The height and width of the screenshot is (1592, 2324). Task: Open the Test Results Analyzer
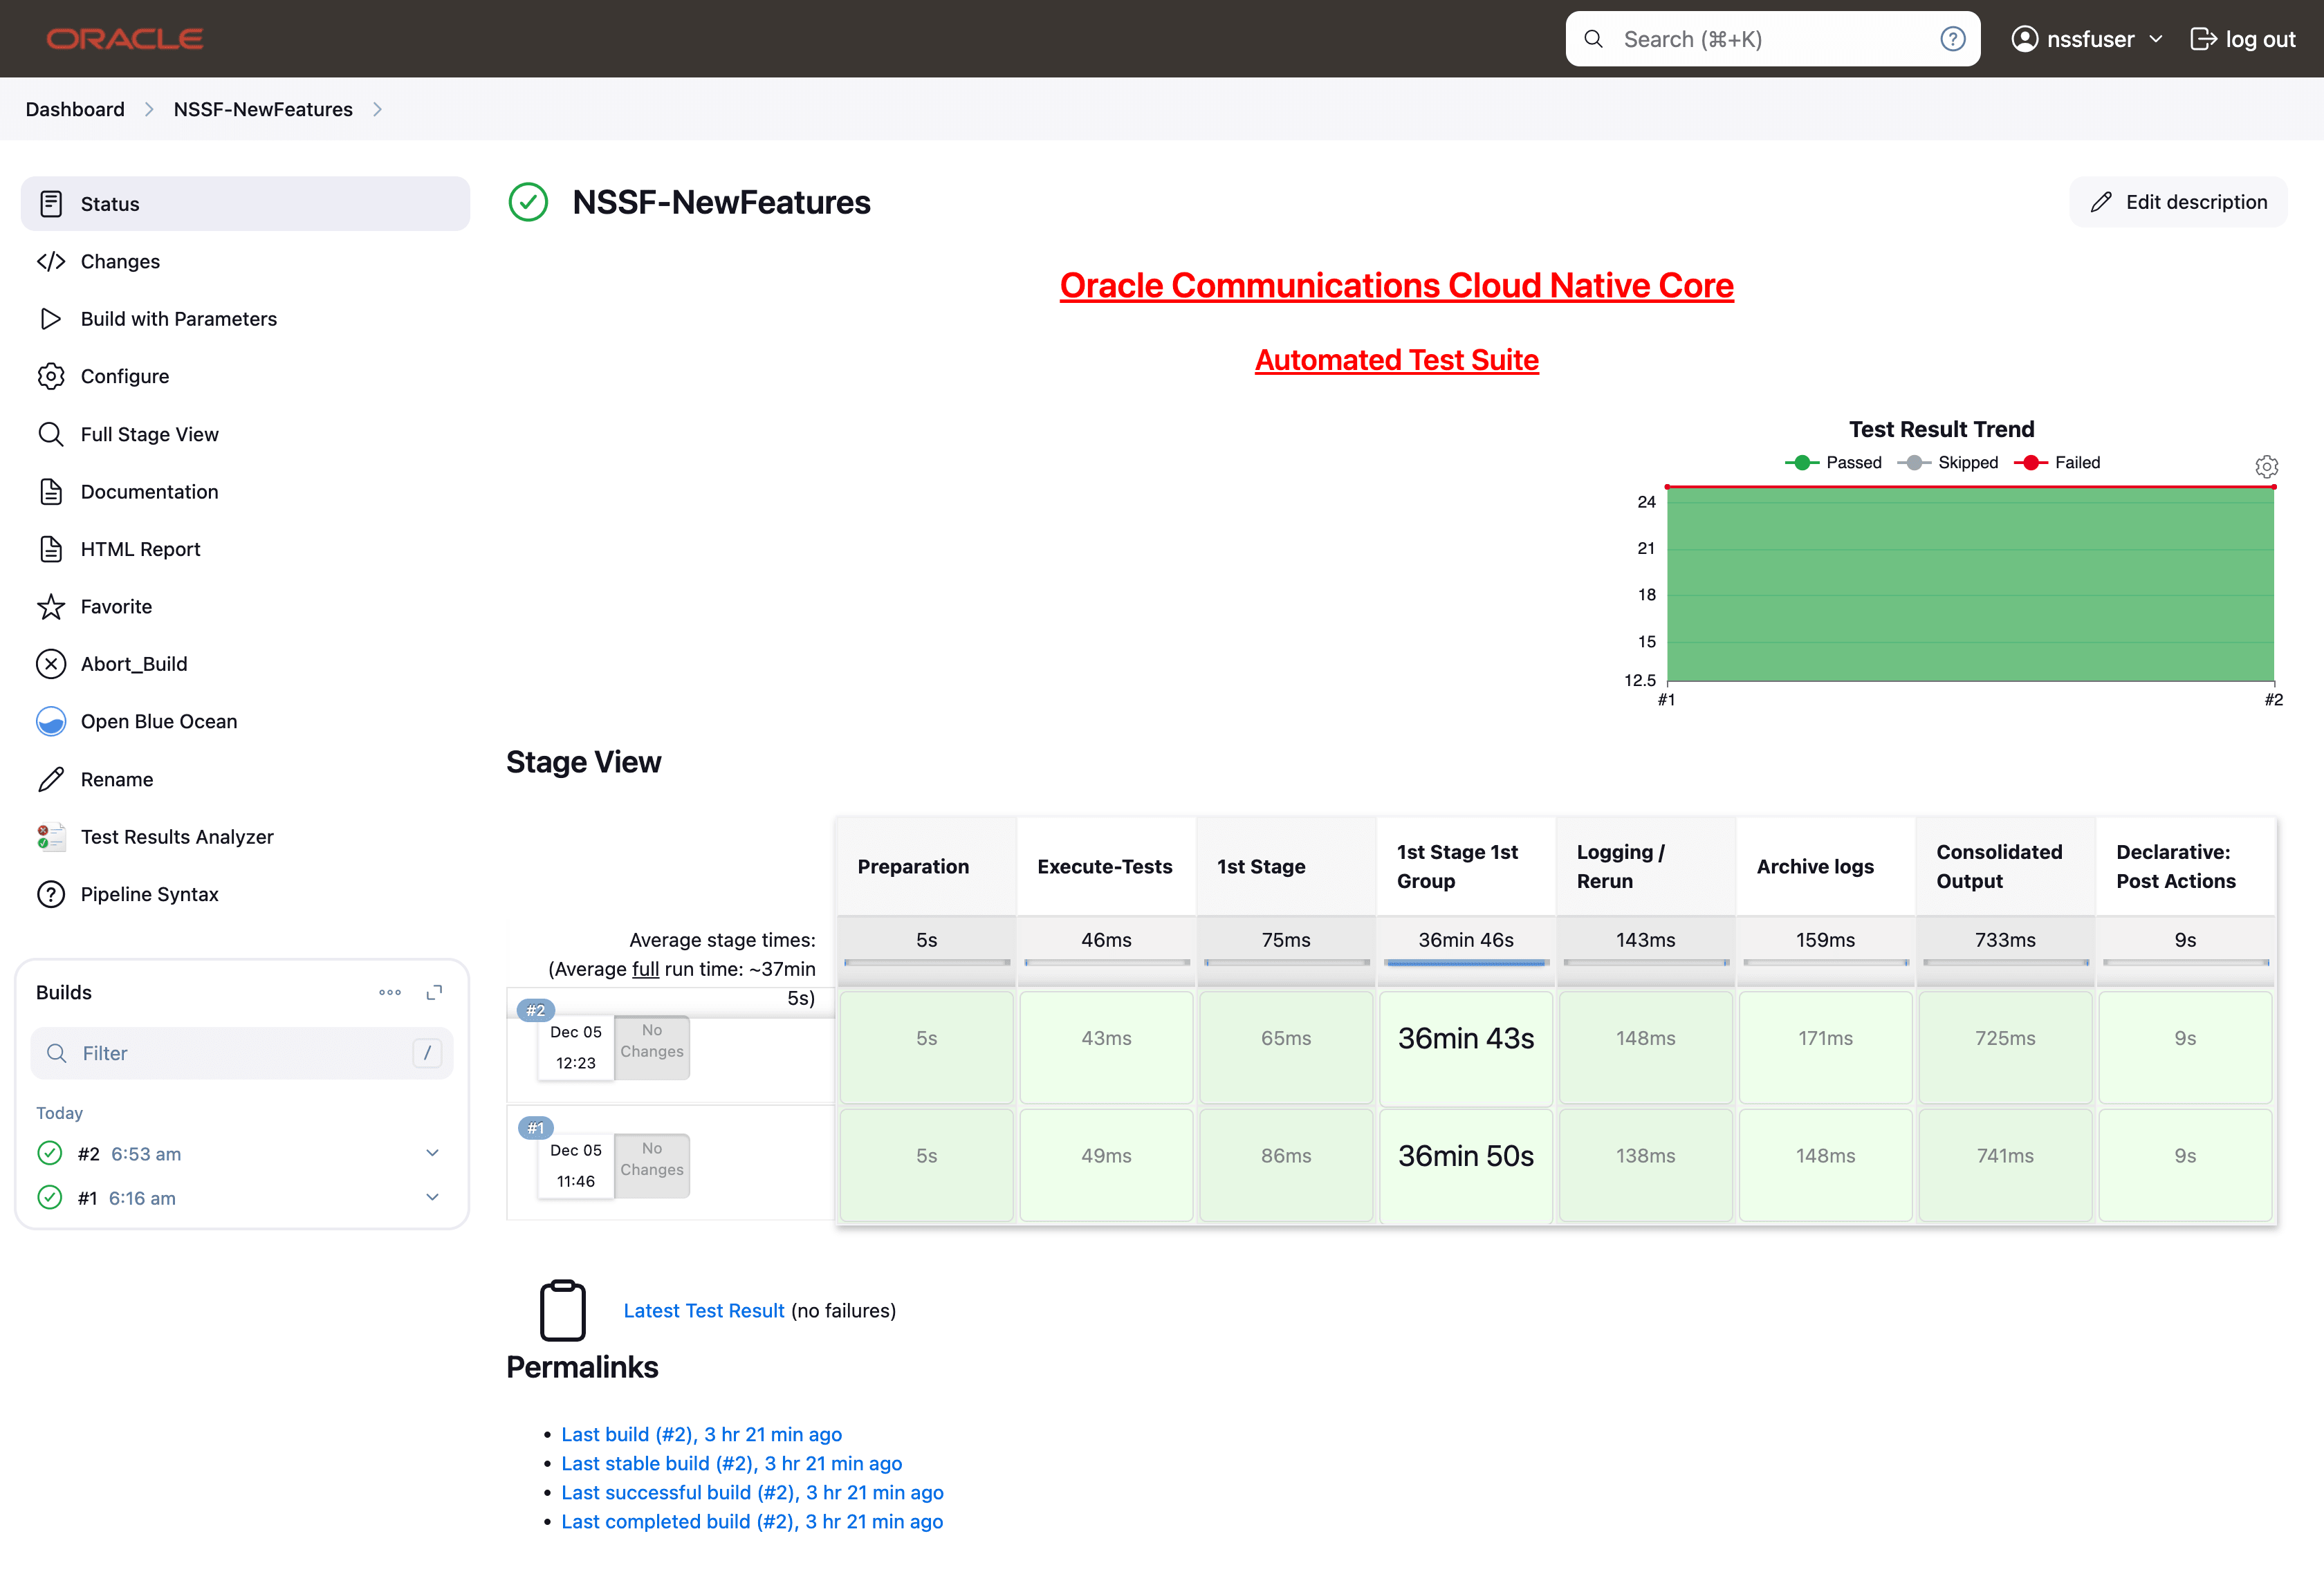point(177,836)
